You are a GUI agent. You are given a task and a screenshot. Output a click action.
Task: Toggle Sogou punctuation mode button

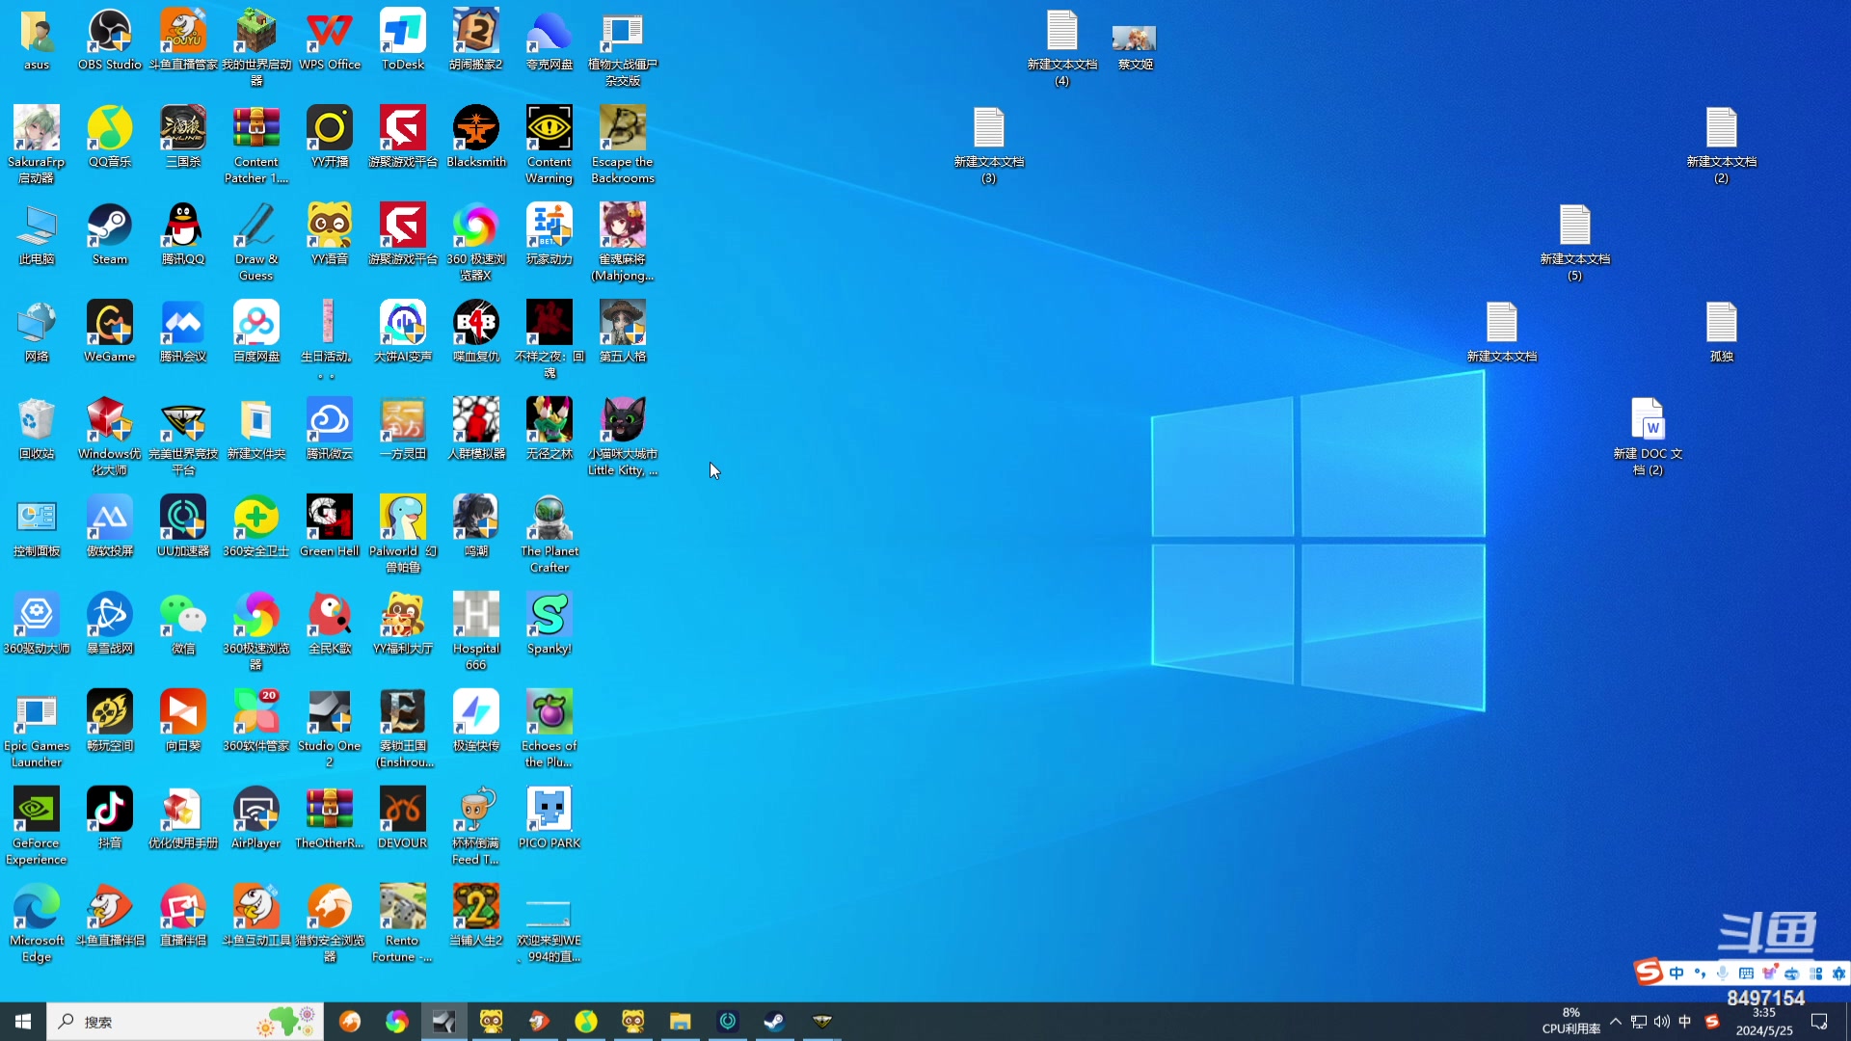[x=1700, y=974]
